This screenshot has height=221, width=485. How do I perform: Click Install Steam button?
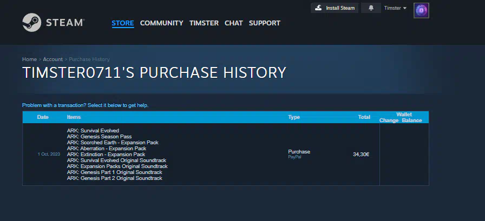(335, 8)
